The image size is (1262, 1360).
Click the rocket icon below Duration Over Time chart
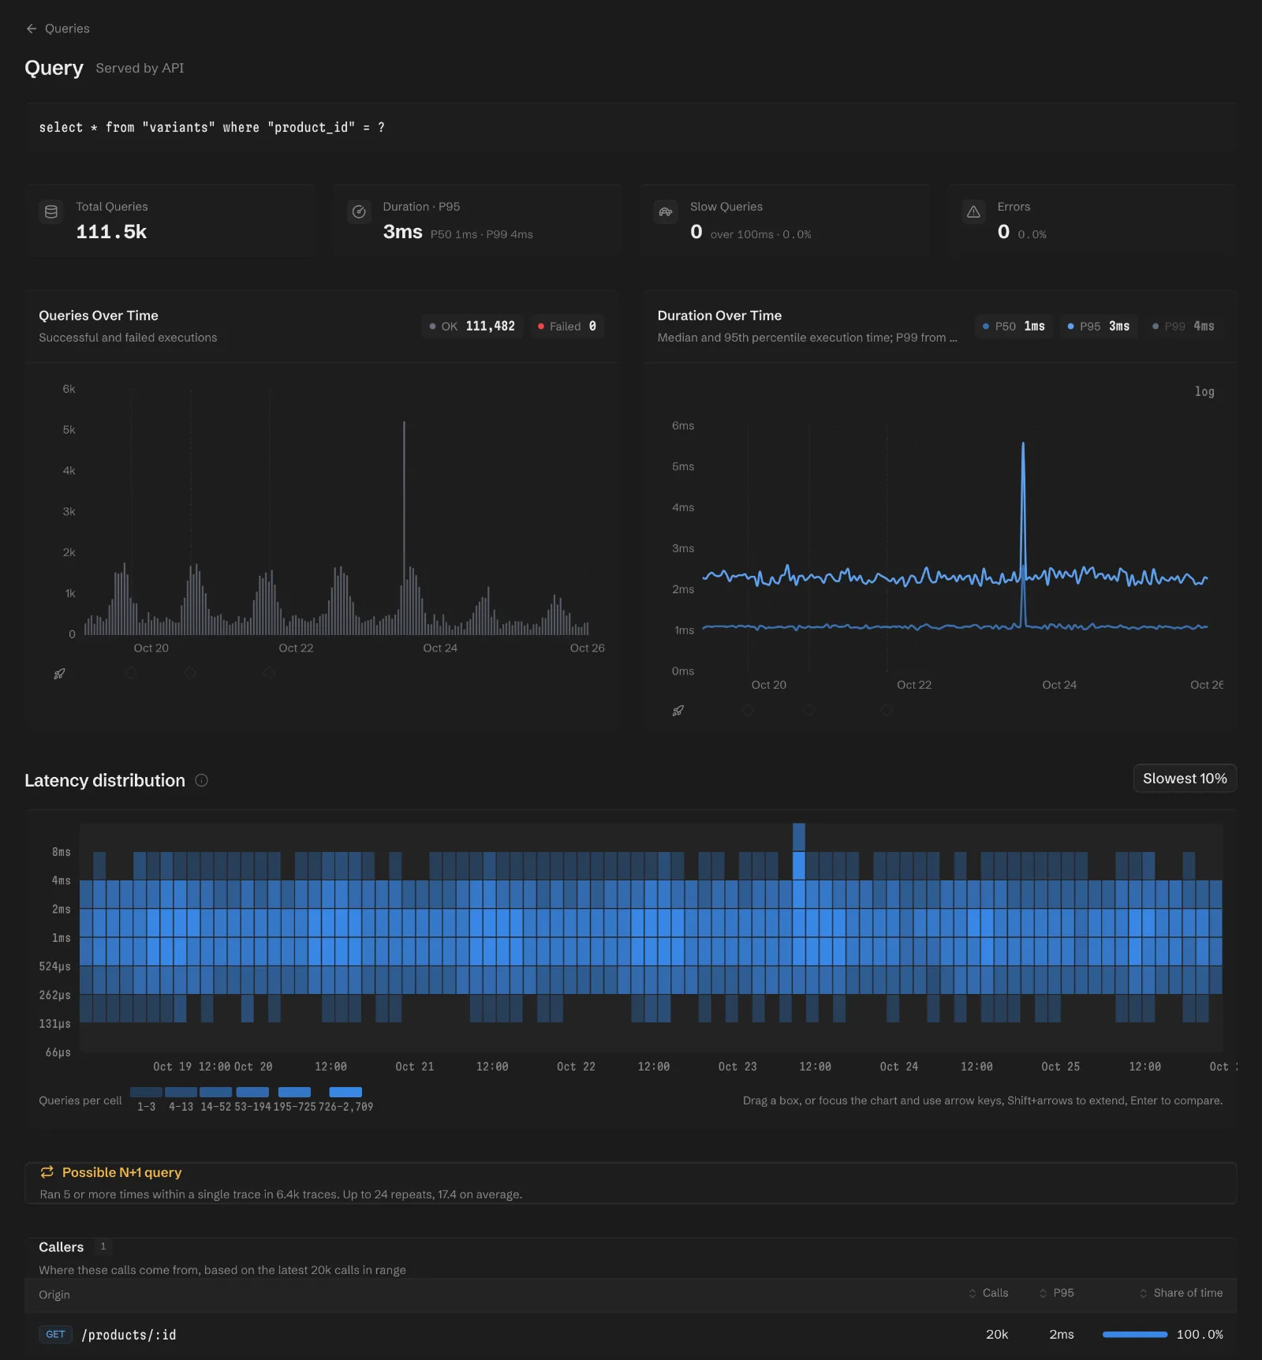(x=678, y=711)
